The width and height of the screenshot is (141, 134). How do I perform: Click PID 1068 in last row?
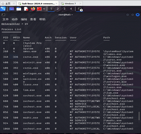click(7, 129)
